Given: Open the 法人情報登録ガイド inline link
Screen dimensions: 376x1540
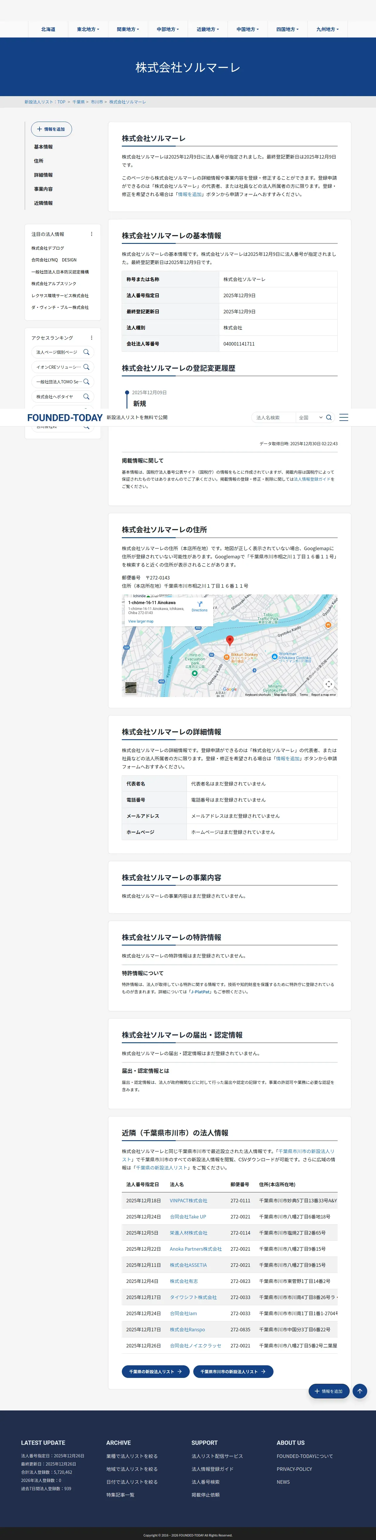Looking at the screenshot, I should click(312, 479).
